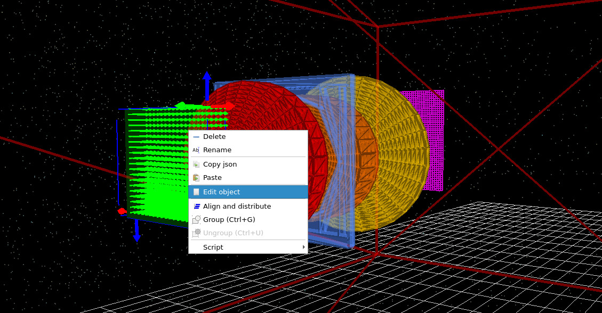
Task: Click the Delete minus icon
Action: click(x=196, y=136)
